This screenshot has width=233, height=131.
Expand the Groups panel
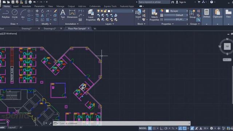[195, 24]
